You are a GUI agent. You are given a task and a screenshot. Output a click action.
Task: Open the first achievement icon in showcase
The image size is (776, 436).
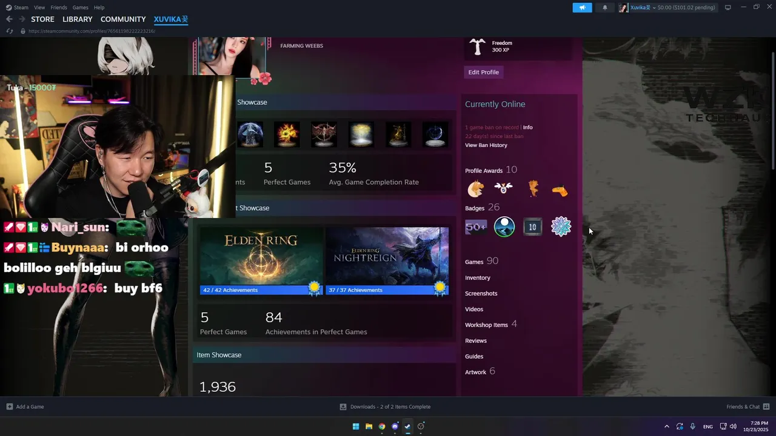click(x=250, y=134)
